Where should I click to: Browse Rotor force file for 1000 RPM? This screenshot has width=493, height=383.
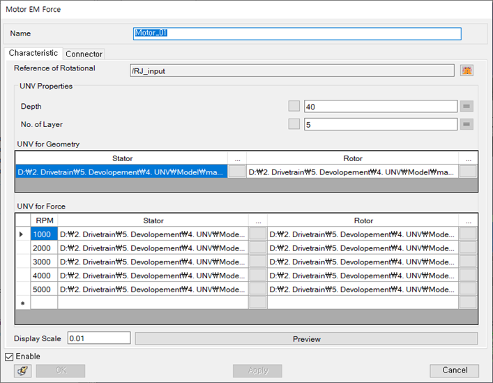pyautogui.click(x=468, y=234)
